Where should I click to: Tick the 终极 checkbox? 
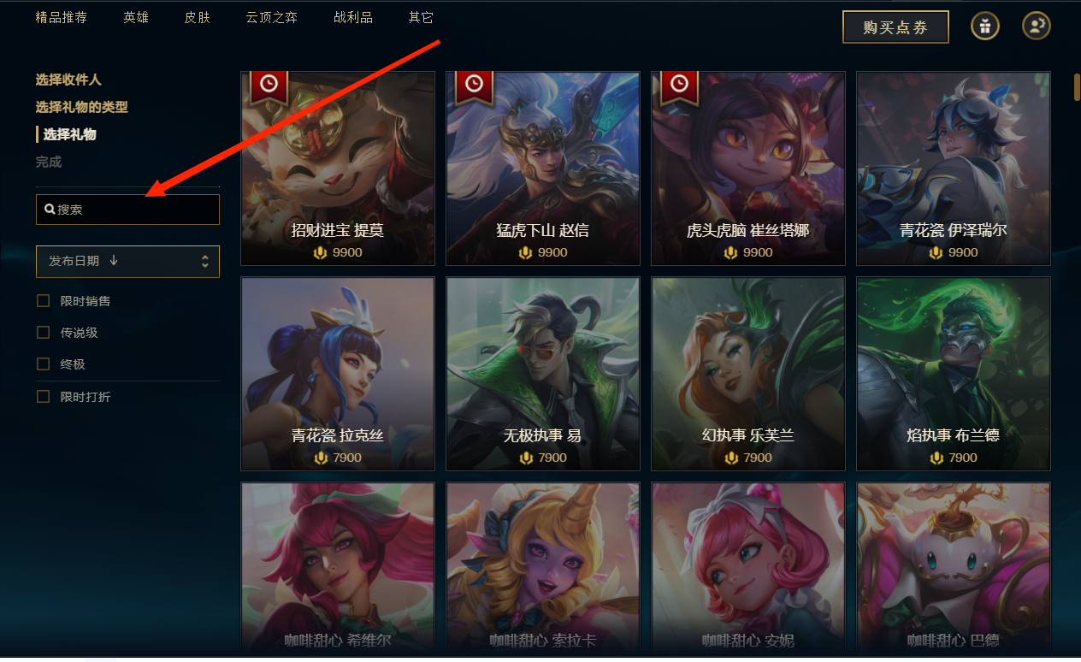tap(43, 364)
